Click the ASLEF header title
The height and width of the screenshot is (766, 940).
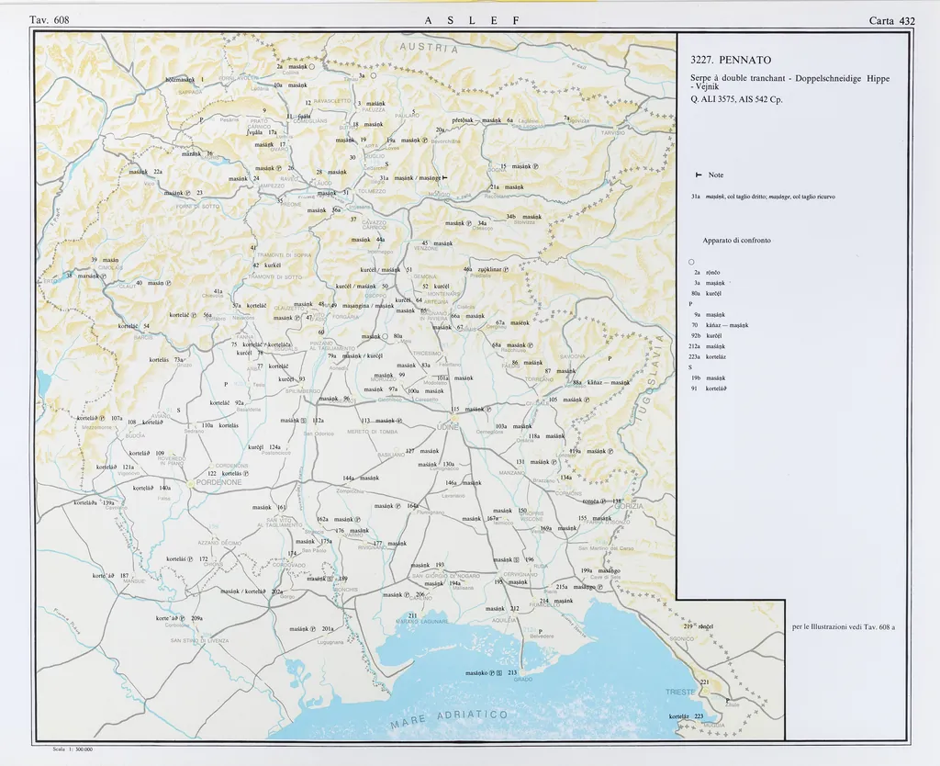tap(472, 20)
